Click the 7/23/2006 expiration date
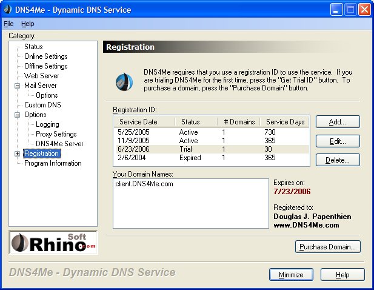This screenshot has width=374, height=290. pos(292,192)
